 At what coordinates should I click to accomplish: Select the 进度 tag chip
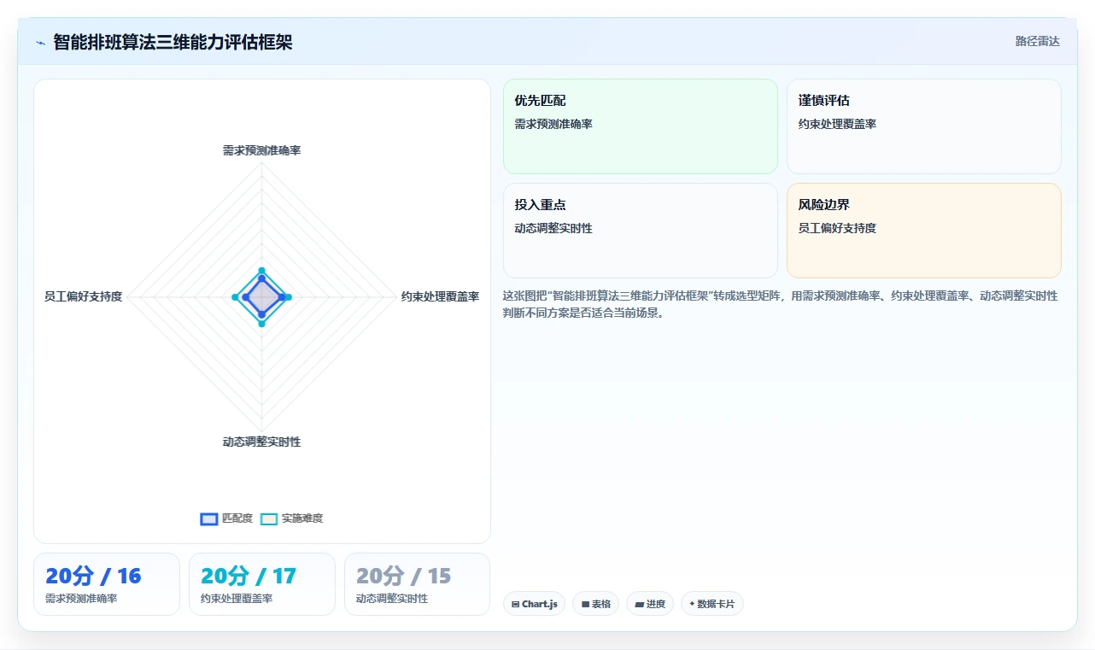click(650, 604)
